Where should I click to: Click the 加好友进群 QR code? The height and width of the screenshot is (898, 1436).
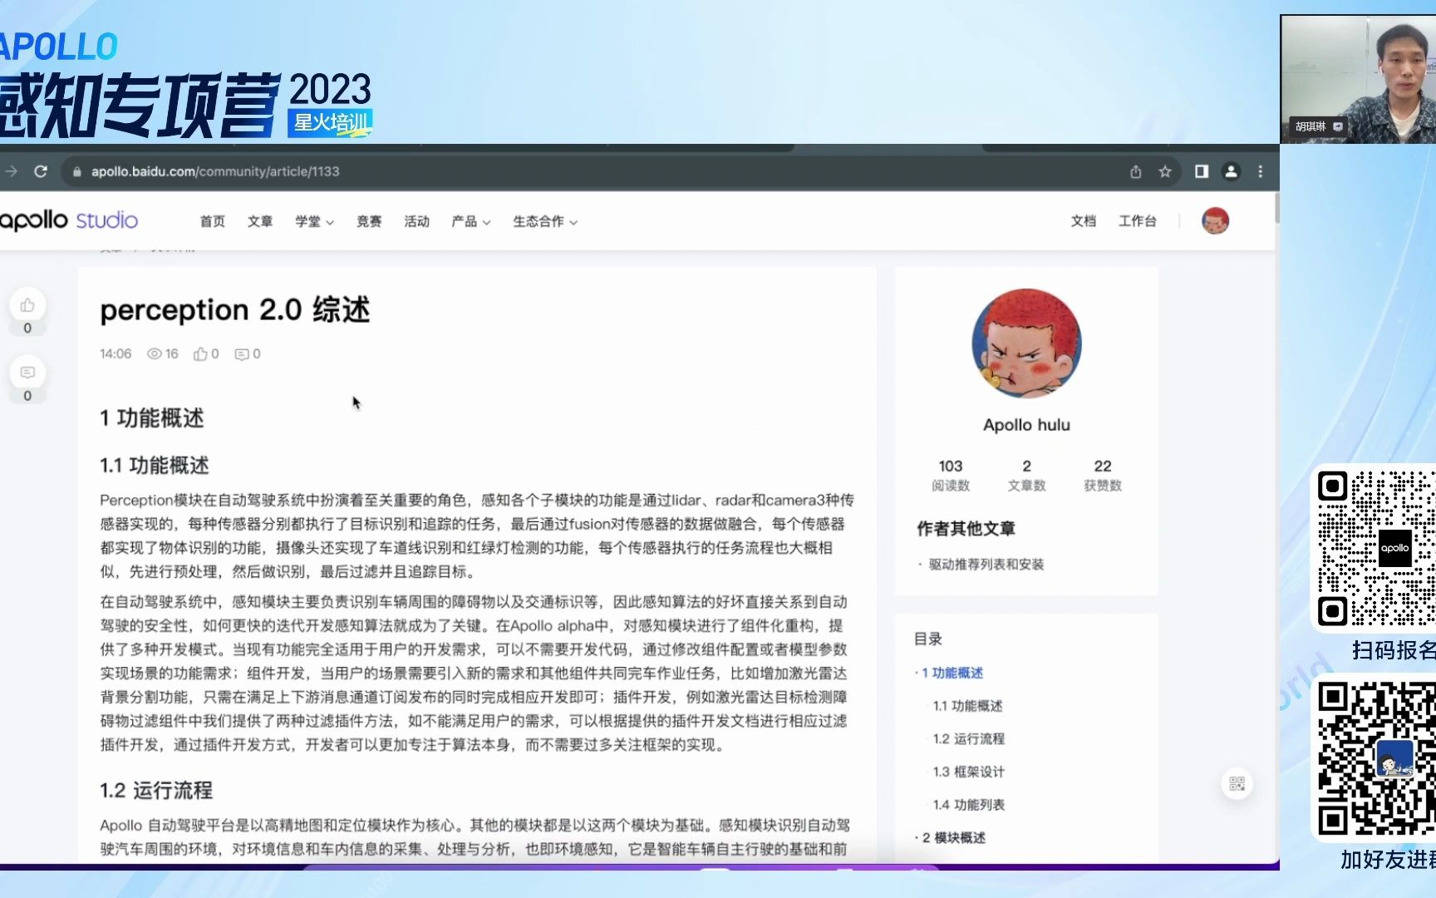click(x=1376, y=758)
